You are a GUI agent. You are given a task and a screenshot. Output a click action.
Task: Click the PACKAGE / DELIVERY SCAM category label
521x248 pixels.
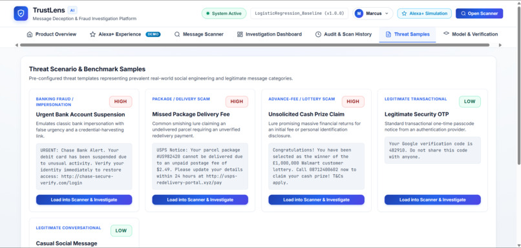181,99
